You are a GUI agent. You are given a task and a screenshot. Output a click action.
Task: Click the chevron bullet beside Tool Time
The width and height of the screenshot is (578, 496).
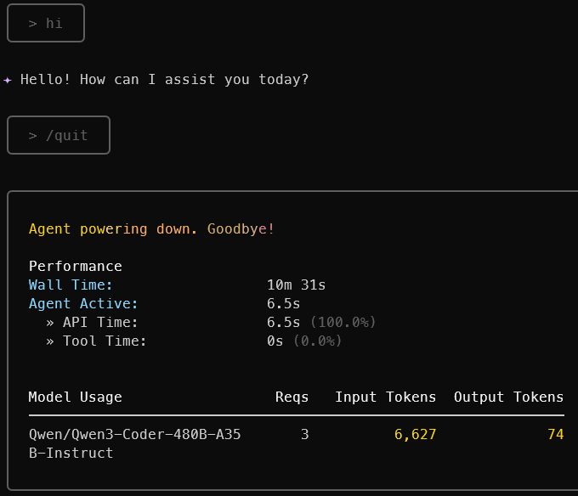tap(50, 341)
